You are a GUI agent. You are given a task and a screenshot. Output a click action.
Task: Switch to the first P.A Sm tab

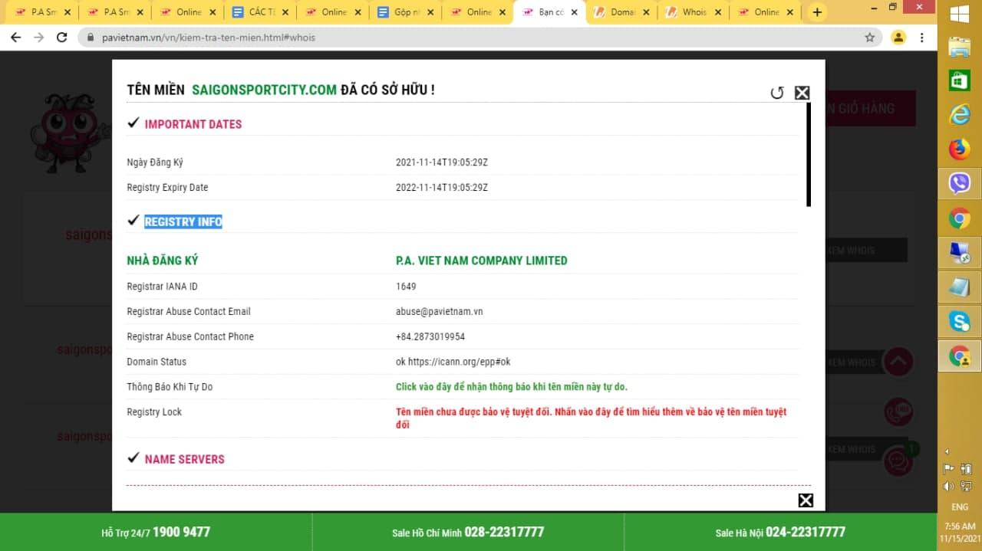pyautogui.click(x=43, y=12)
